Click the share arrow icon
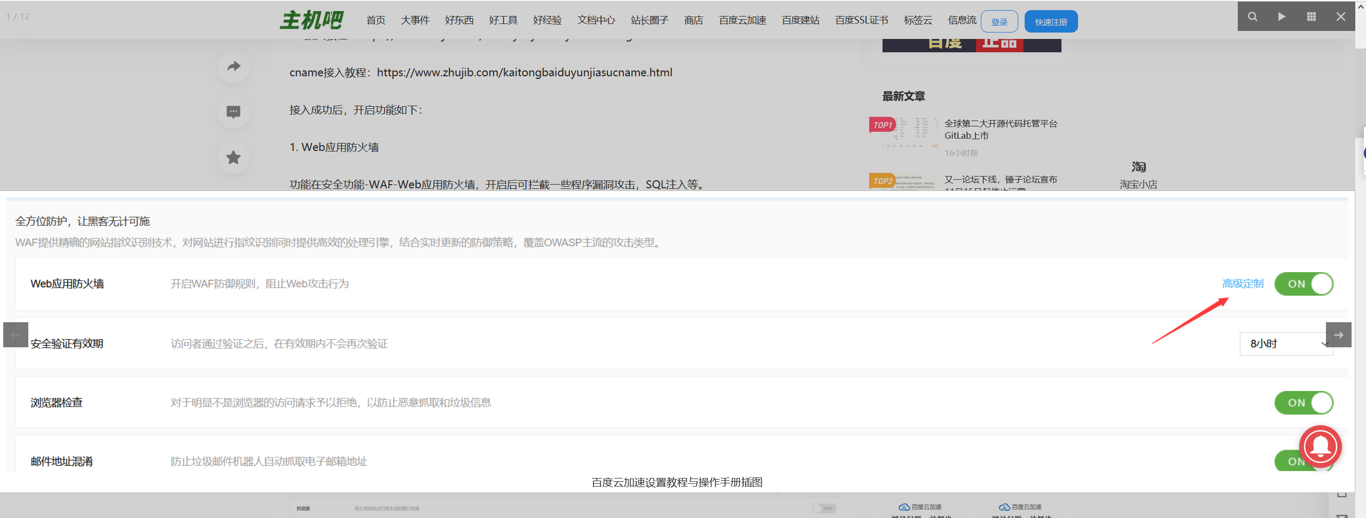This screenshot has width=1366, height=518. (x=233, y=67)
